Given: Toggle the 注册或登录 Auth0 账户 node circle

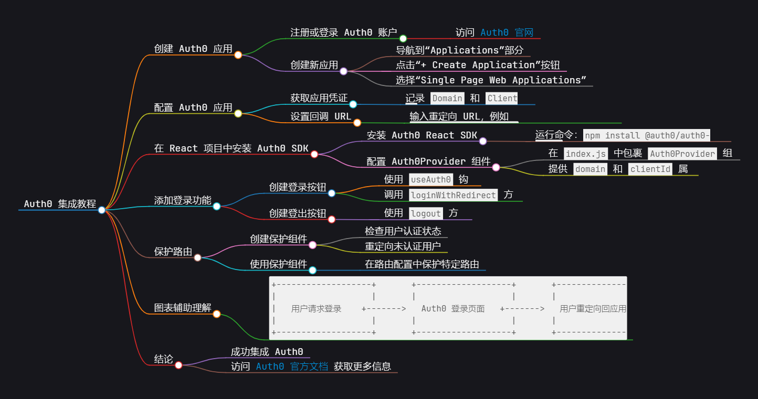Looking at the screenshot, I should click(403, 38).
